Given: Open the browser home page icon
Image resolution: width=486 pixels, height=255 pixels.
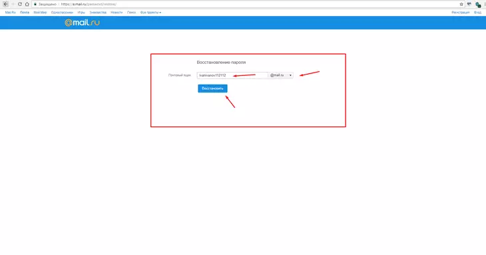Looking at the screenshot, I should coord(27,4).
